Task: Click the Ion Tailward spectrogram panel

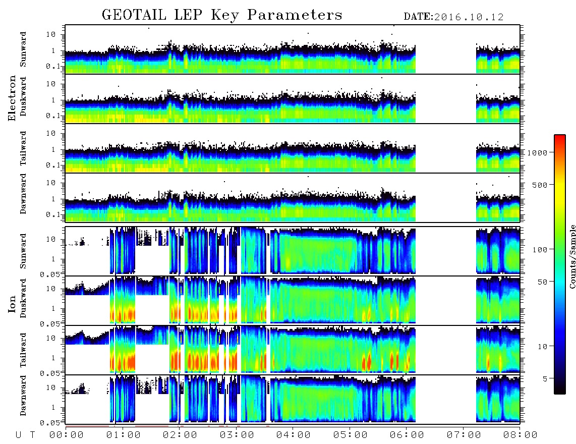Action: click(293, 350)
